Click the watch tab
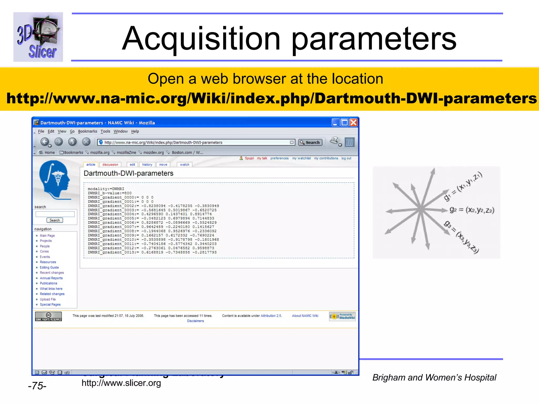Image resolution: width=539 pixels, height=404 pixels. (184, 165)
